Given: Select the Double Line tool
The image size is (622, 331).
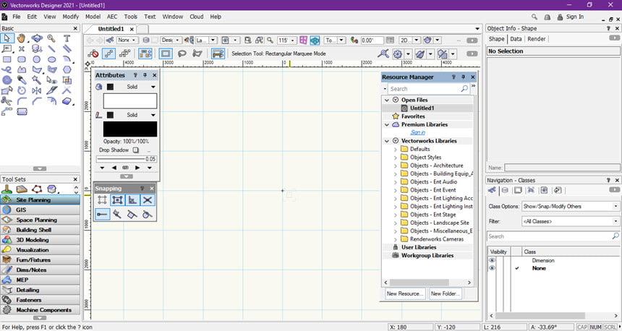Looking at the screenshot, I should [x=67, y=48].
